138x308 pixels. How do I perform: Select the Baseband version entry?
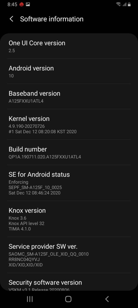69,97
